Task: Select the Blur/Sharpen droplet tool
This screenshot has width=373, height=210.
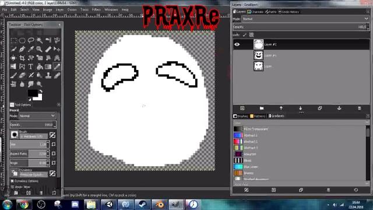Action: pos(22,84)
